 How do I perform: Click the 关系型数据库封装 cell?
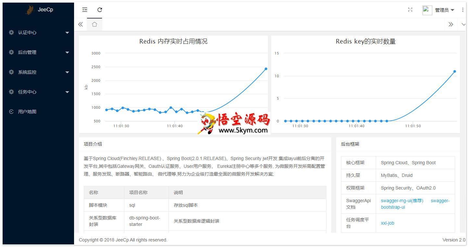104,221
